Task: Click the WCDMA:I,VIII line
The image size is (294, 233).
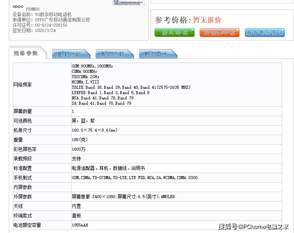Action: tap(86, 82)
